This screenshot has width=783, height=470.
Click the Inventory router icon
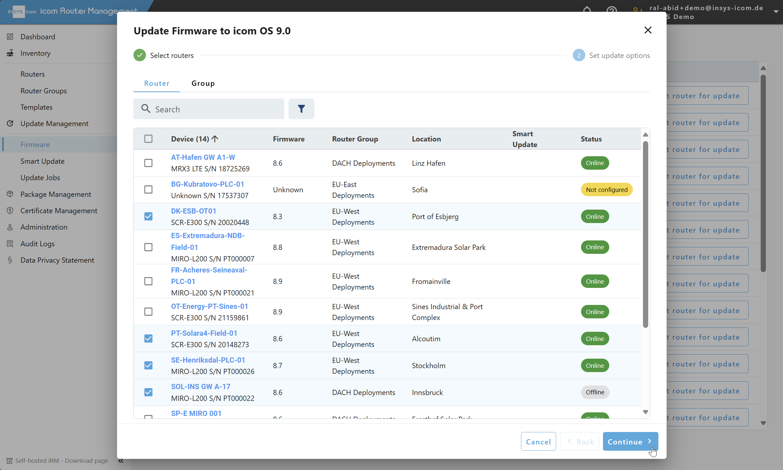pos(10,53)
